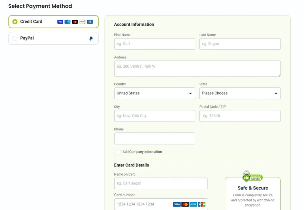The height and width of the screenshot is (210, 304).
Task: Click the Visa icon inside the card number field
Action: pyautogui.click(x=177, y=204)
